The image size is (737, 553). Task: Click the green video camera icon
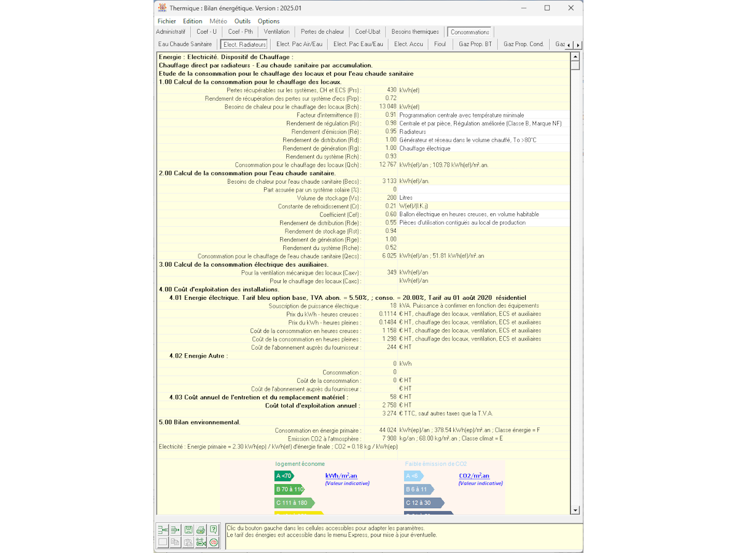pyautogui.click(x=201, y=542)
